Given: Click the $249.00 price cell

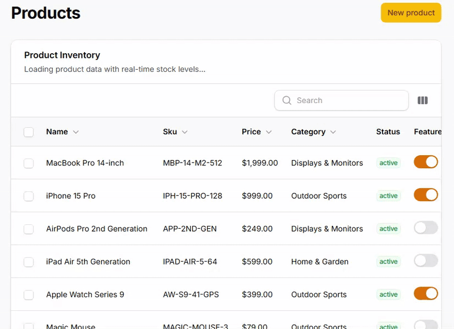Looking at the screenshot, I should 257,229.
